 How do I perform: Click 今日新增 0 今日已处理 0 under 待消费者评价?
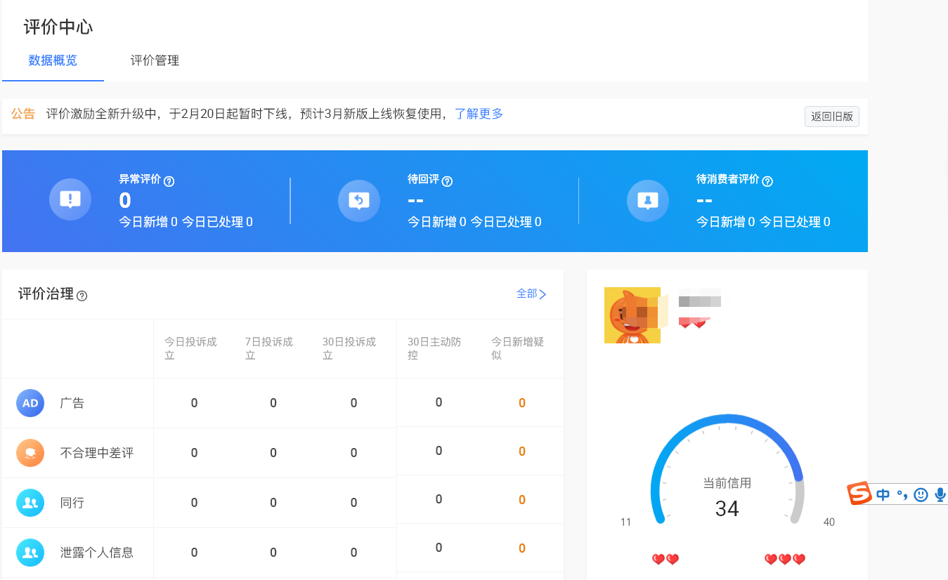coord(763,222)
